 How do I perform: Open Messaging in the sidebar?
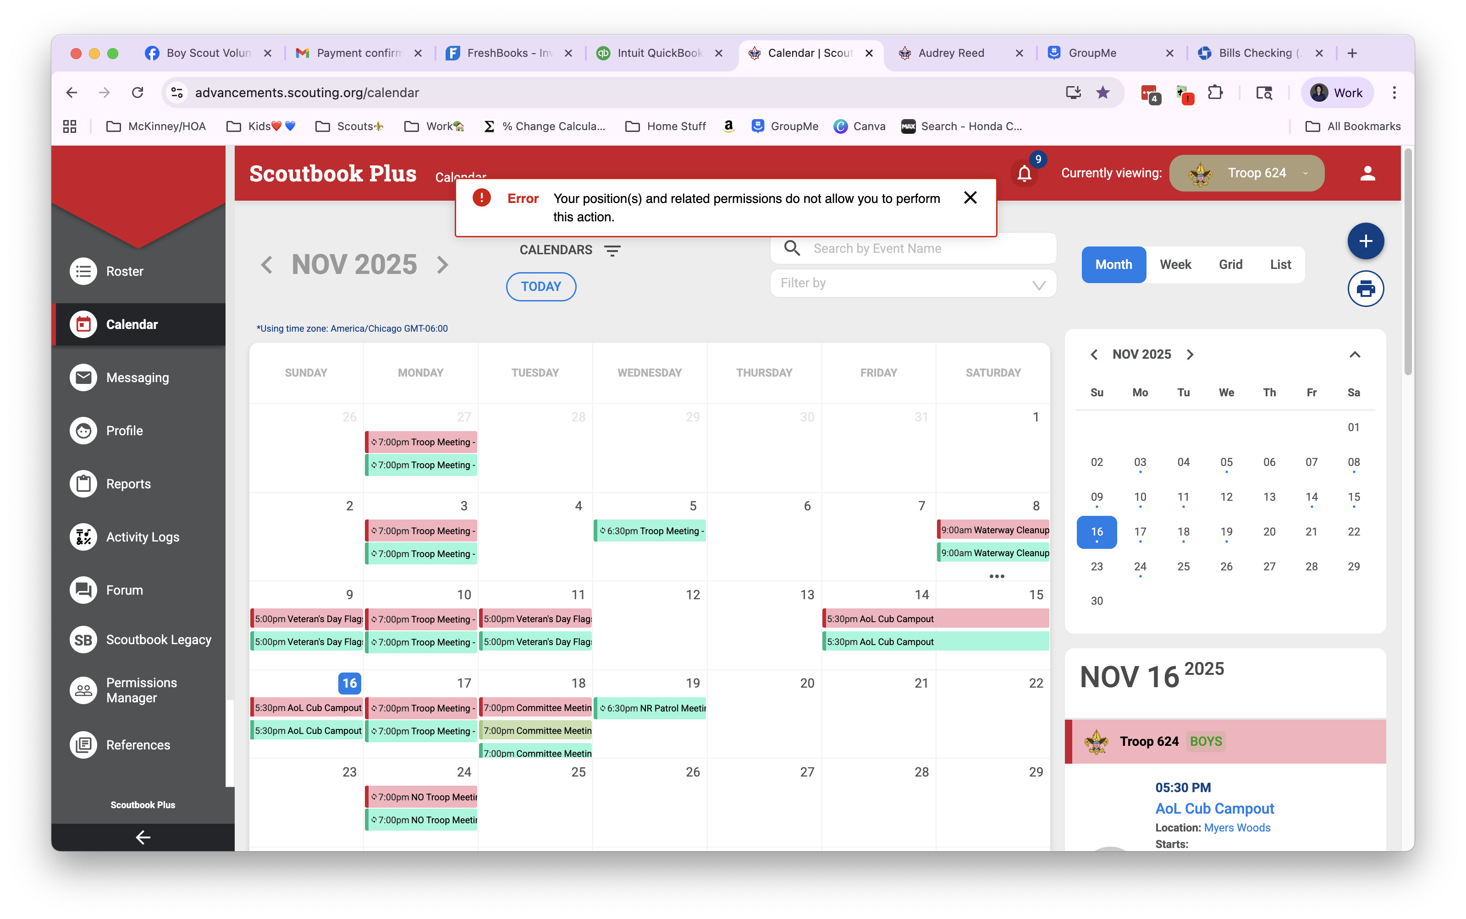click(137, 377)
